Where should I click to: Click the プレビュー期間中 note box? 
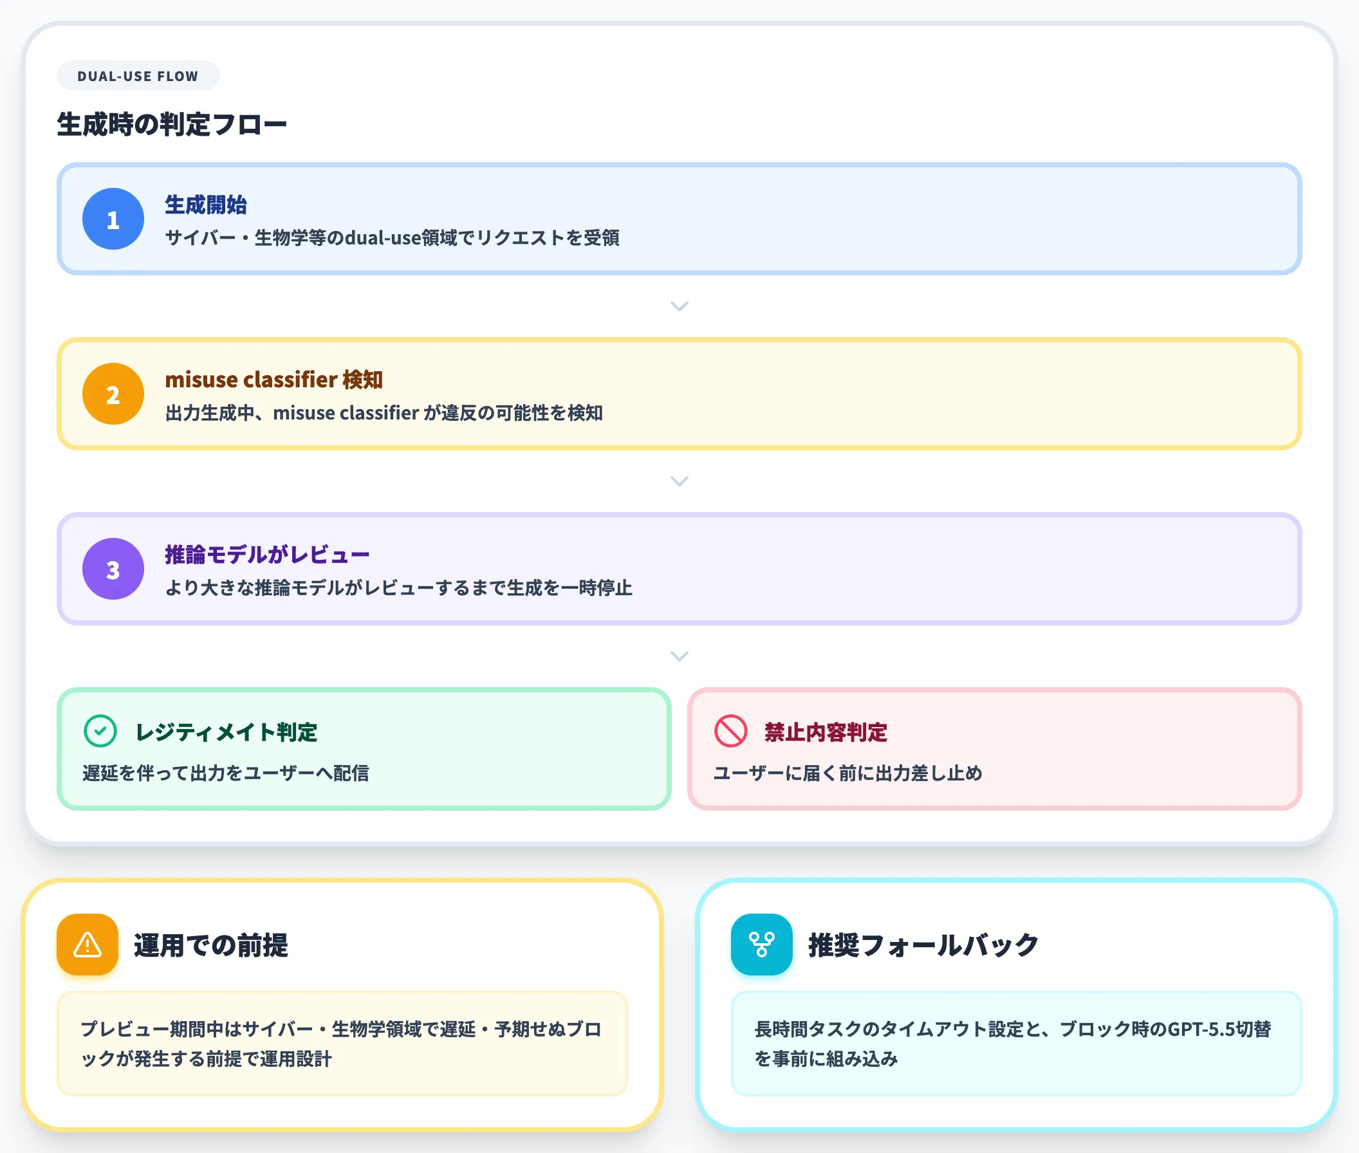click(342, 1044)
